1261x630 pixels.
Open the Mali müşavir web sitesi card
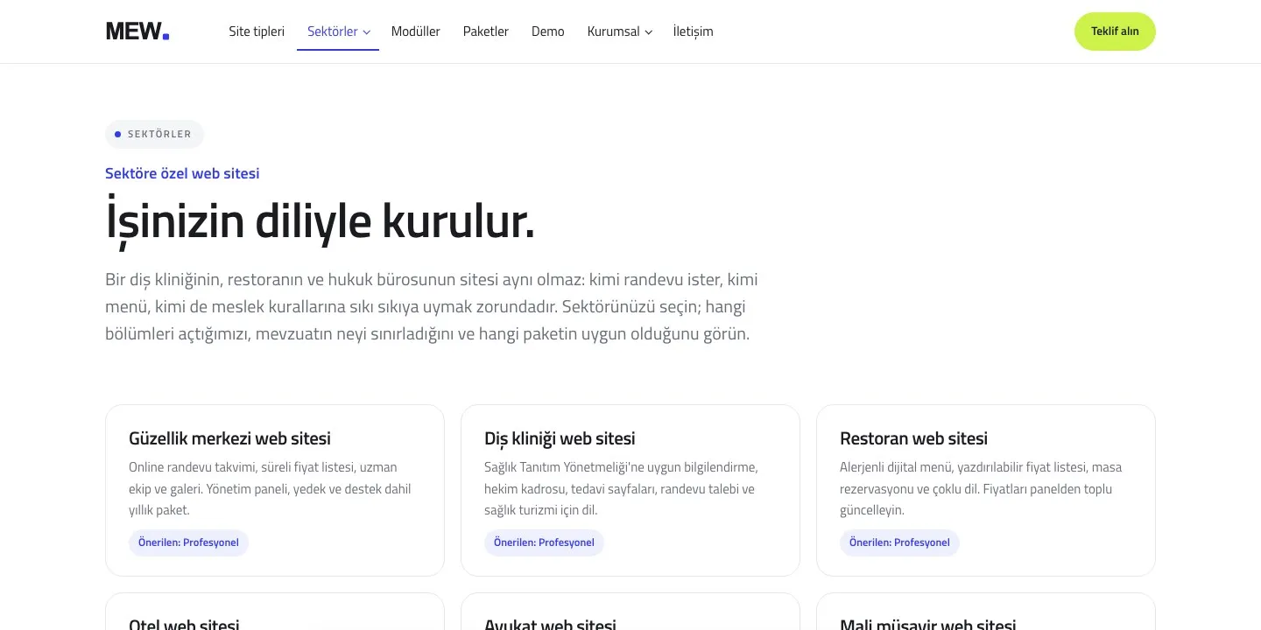[x=986, y=612]
